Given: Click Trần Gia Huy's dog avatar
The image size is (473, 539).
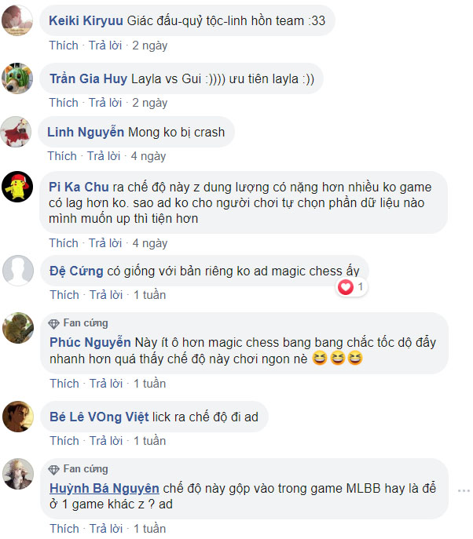Looking at the screenshot, I should click(17, 78).
